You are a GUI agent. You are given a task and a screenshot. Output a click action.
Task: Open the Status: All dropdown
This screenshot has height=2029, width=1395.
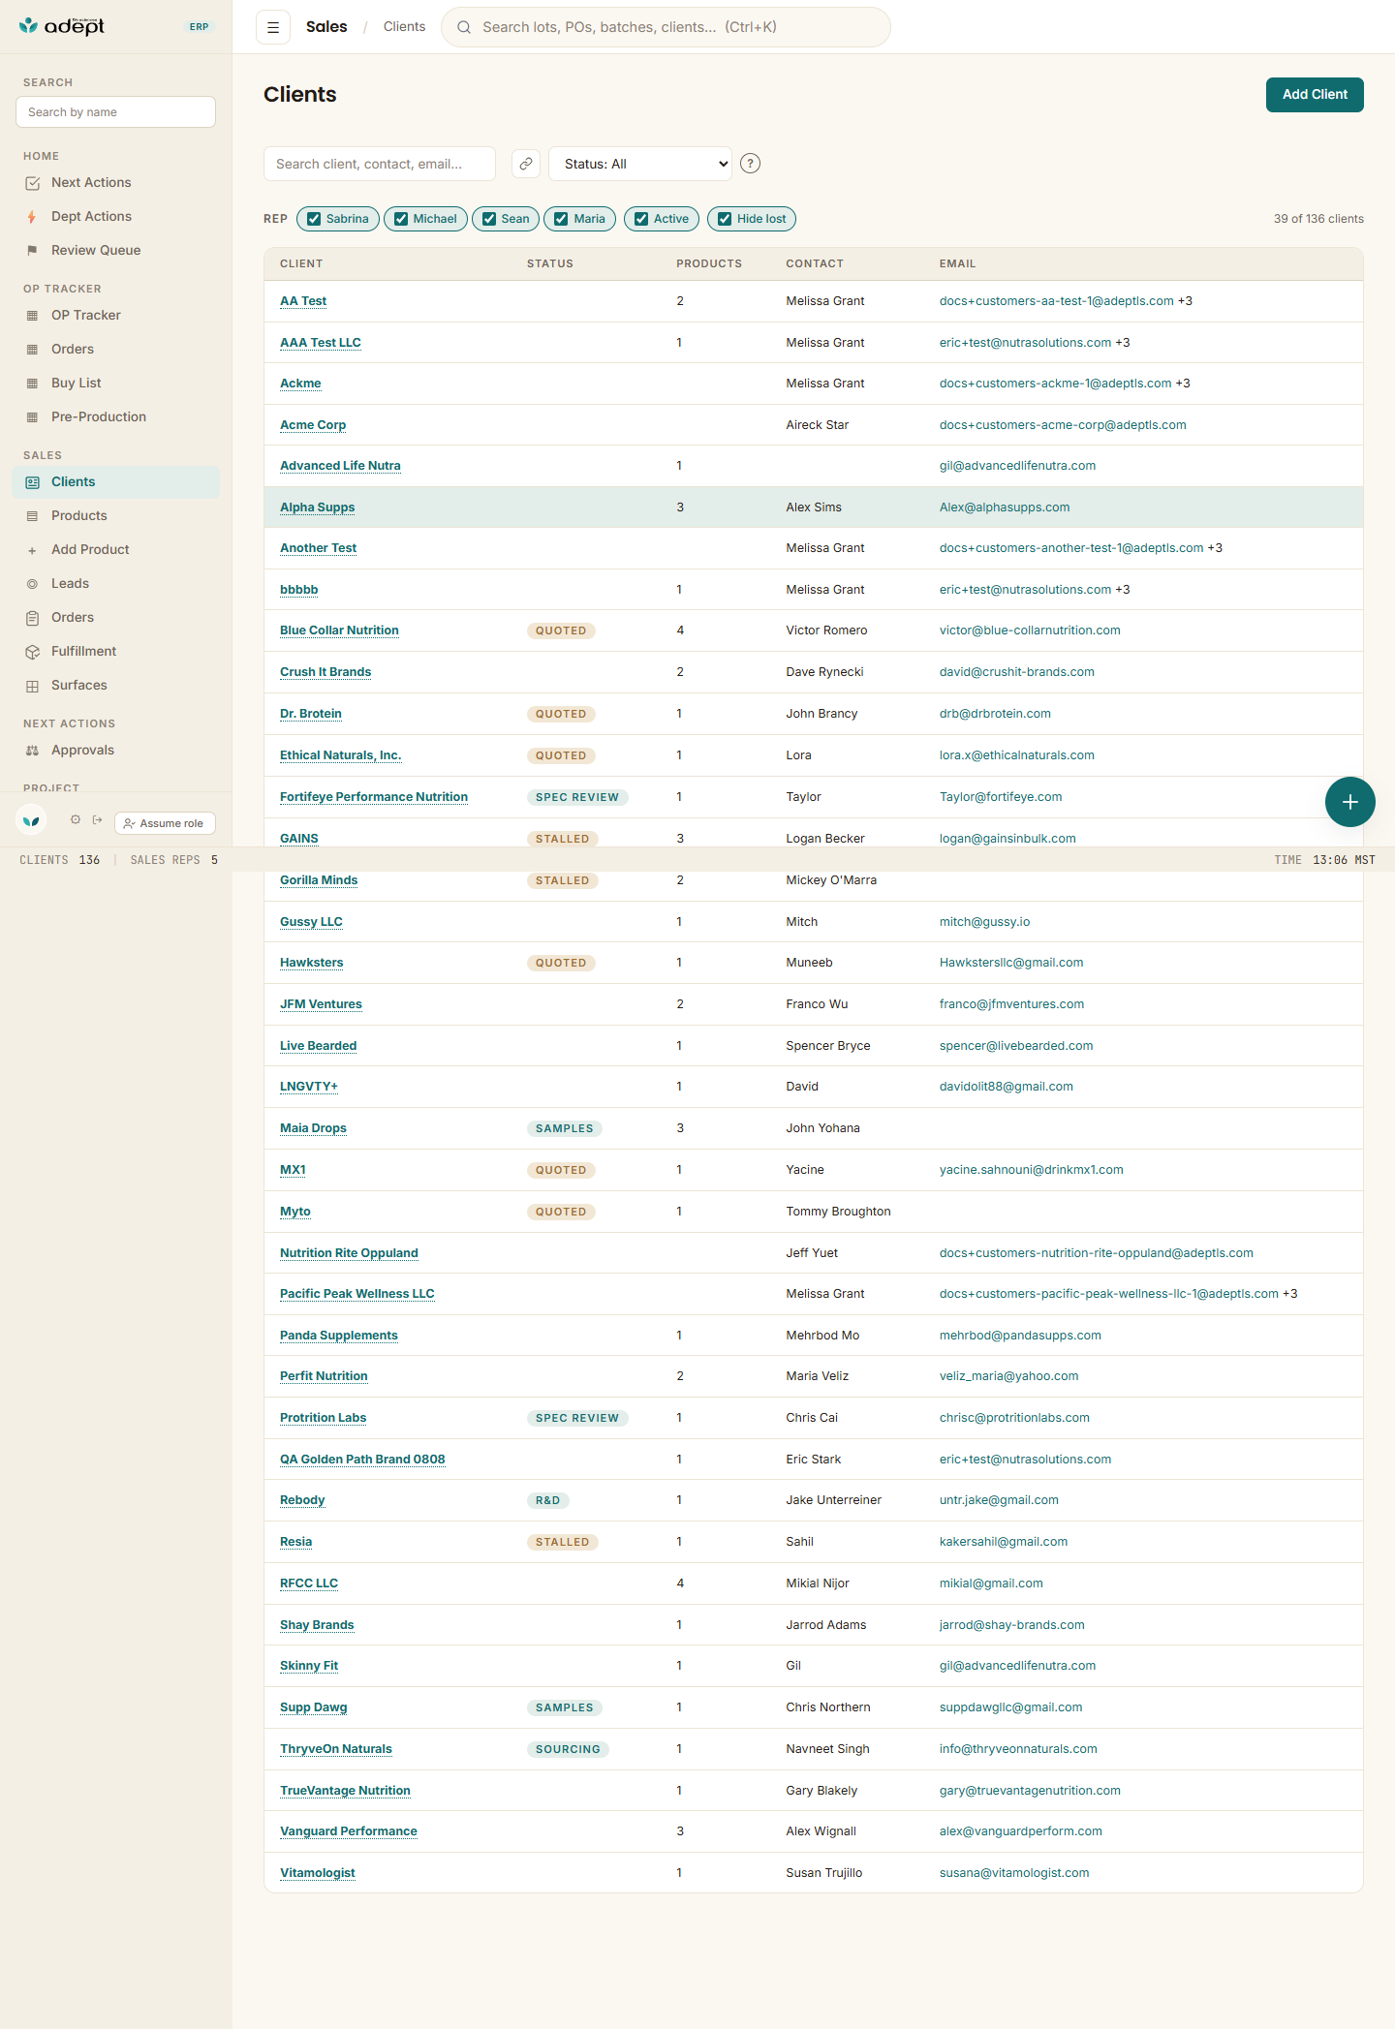[640, 164]
